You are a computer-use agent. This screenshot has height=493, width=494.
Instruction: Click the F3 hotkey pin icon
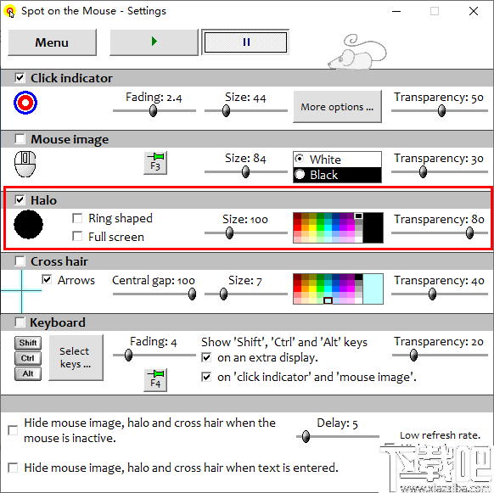tap(155, 163)
